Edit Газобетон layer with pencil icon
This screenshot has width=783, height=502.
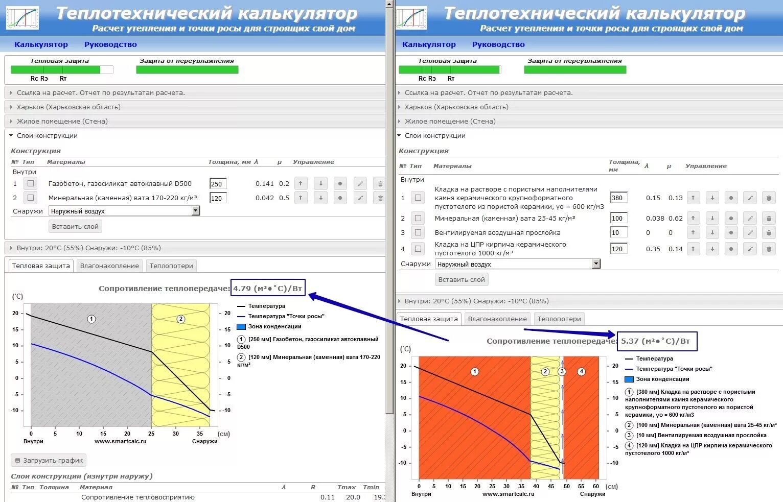pyautogui.click(x=360, y=183)
